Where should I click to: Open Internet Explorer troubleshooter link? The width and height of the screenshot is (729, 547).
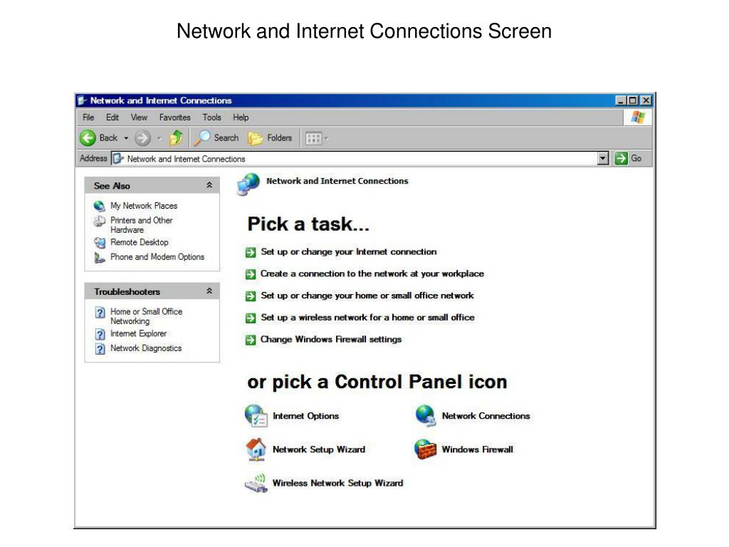point(139,333)
